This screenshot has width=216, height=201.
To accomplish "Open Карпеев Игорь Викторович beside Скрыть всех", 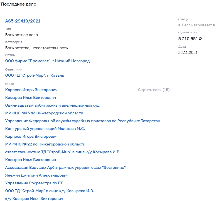I will 31,90.
